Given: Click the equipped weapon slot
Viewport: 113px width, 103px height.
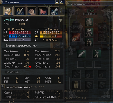Looking at the screenshot, I should [x=76, y=37].
